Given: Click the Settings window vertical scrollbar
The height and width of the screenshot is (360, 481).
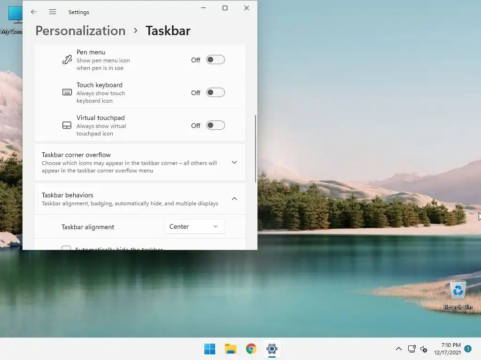Looking at the screenshot, I should (x=255, y=149).
